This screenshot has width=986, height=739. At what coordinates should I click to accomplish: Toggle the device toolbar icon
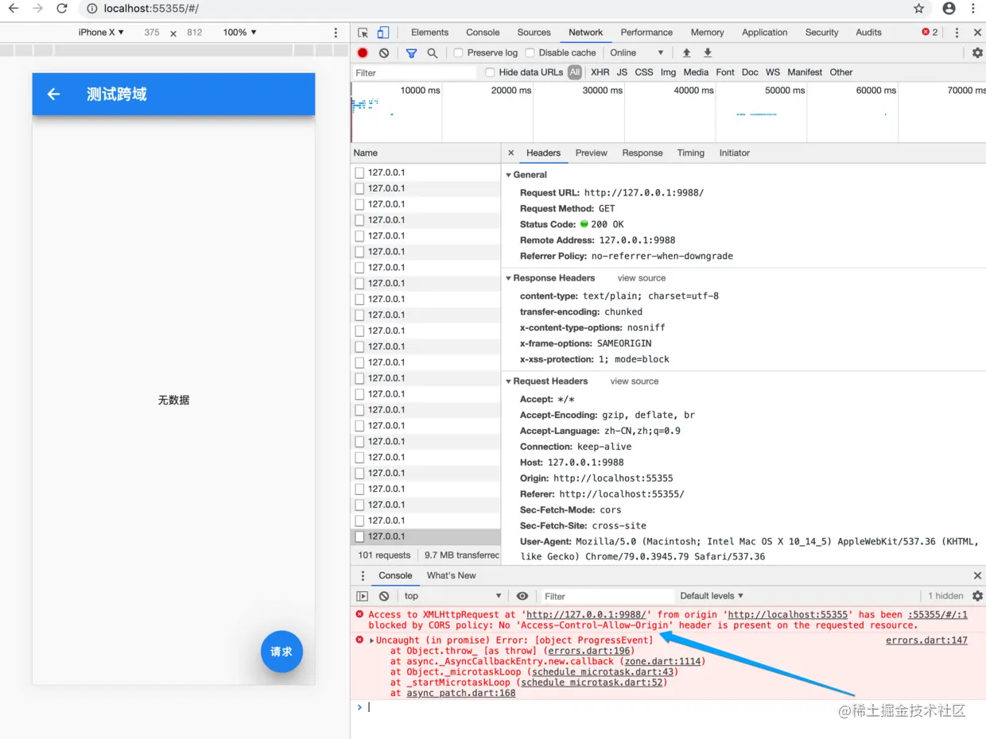coord(382,33)
